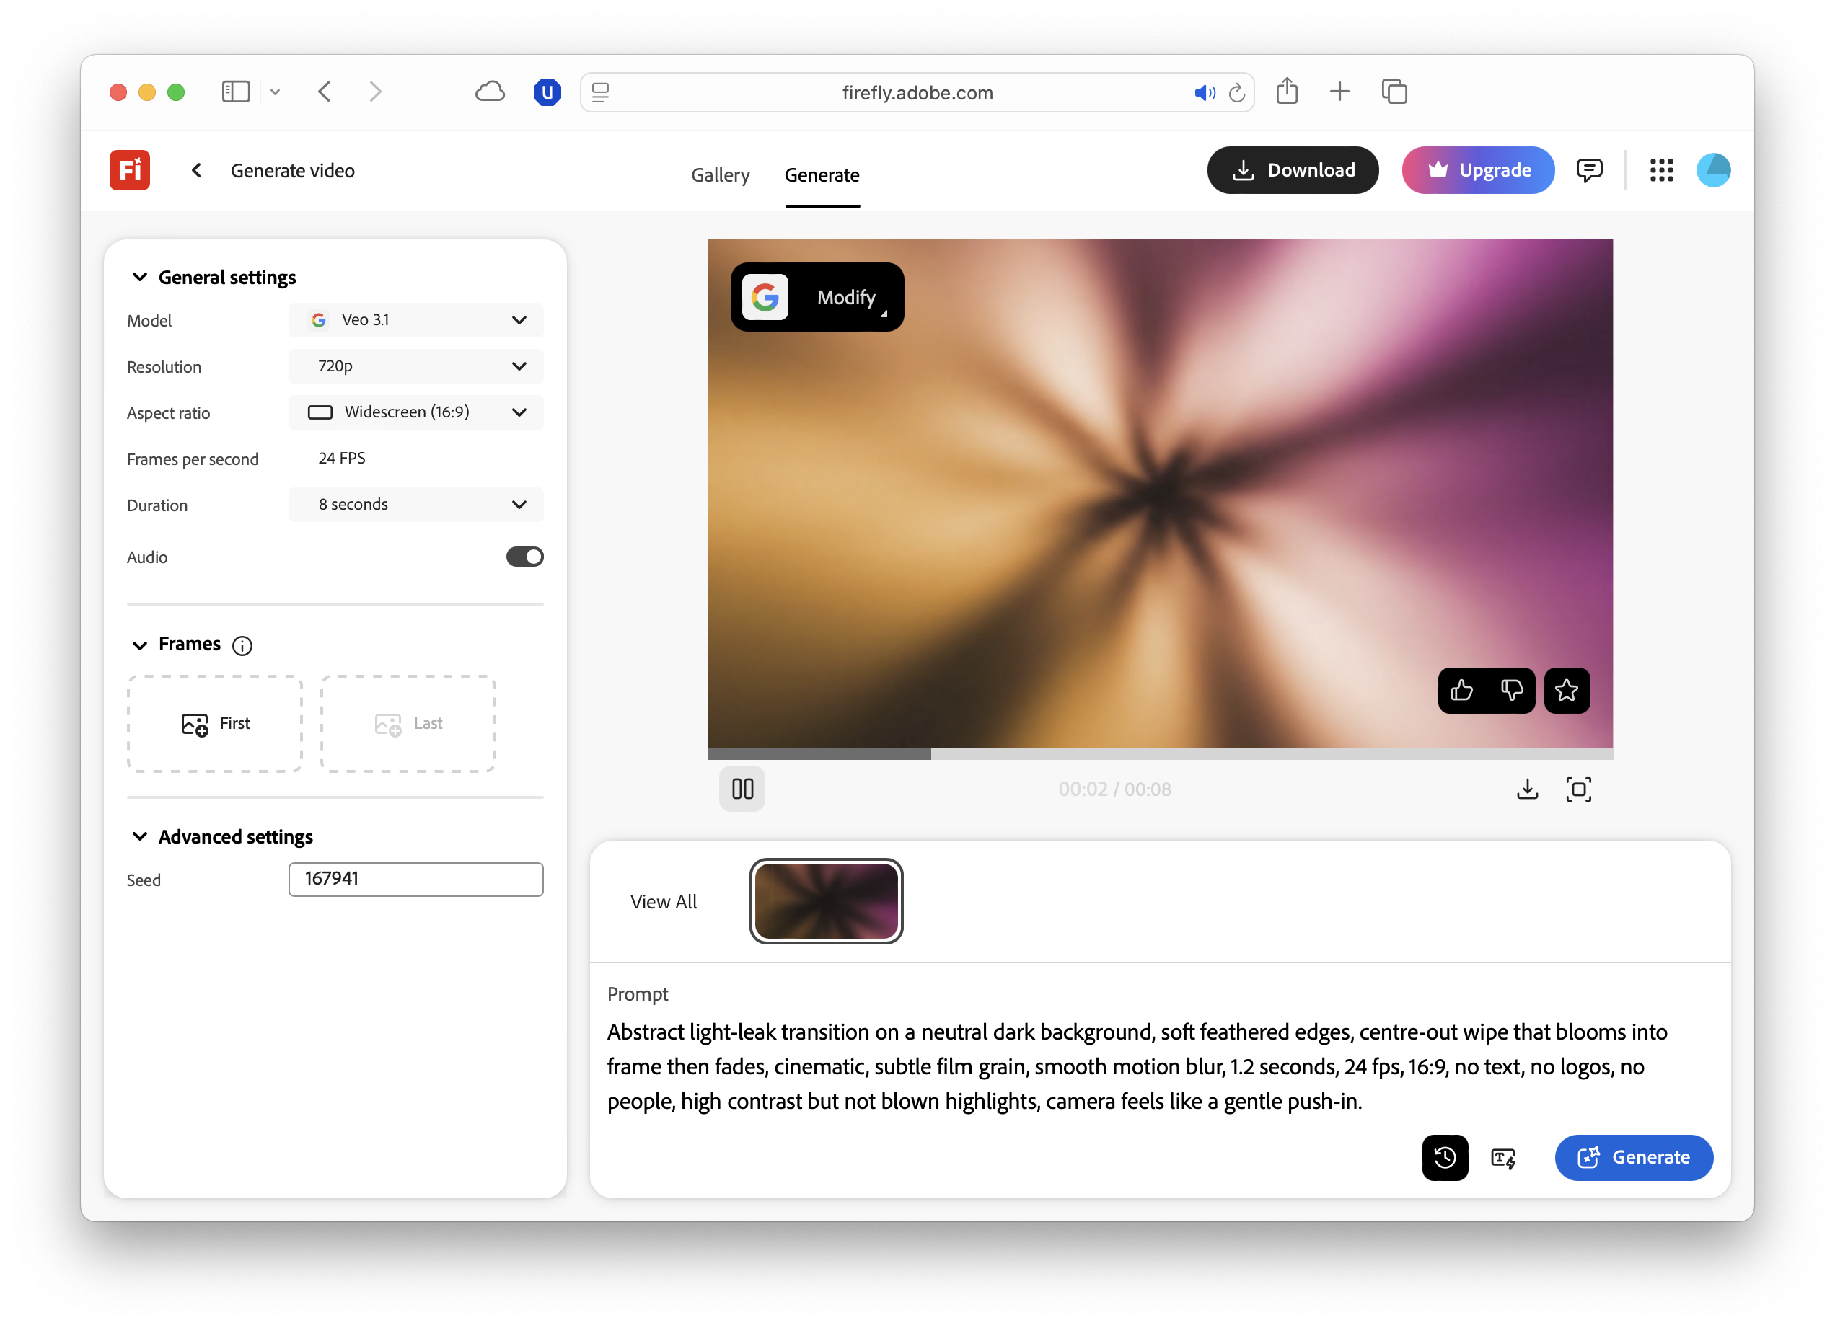Collapse the General settings section
The image size is (1835, 1328).
pos(140,278)
